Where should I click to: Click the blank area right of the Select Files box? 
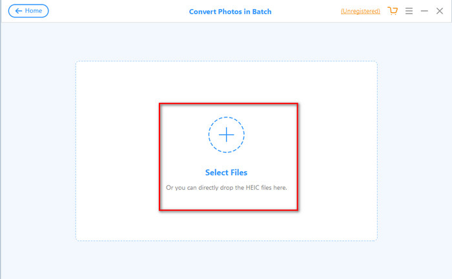337,157
